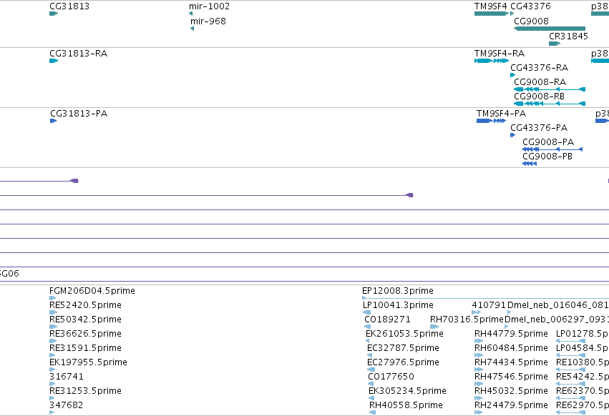Click the purple feature end marker below CG31813-PA
Screen dimensions: 609x416
coord(74,181)
